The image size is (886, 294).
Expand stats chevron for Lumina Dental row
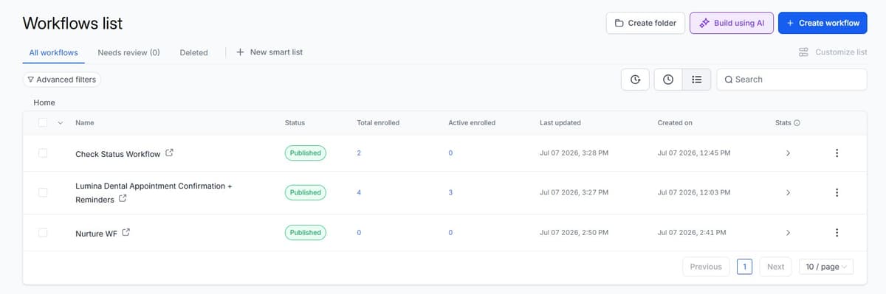[788, 192]
